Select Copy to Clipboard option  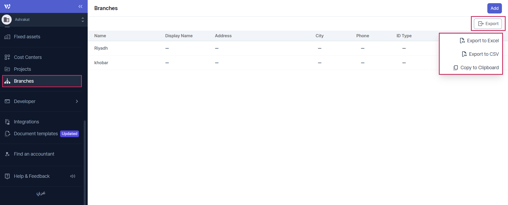tap(476, 68)
